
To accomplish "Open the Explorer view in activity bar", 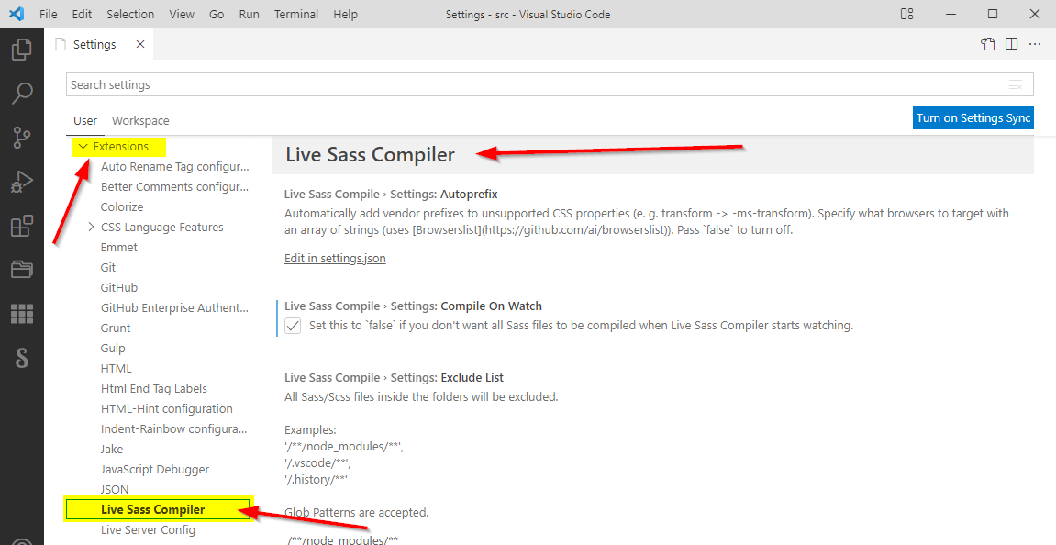I will click(x=21, y=50).
